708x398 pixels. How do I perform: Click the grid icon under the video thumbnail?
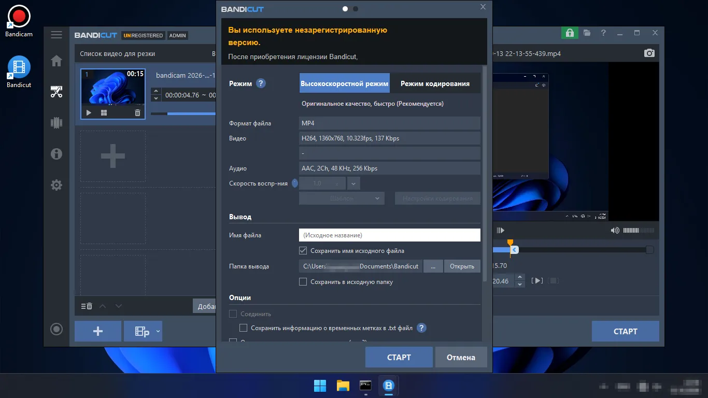pos(104,112)
